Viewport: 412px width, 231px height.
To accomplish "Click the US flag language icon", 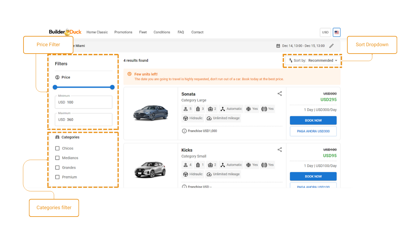I will [x=337, y=32].
